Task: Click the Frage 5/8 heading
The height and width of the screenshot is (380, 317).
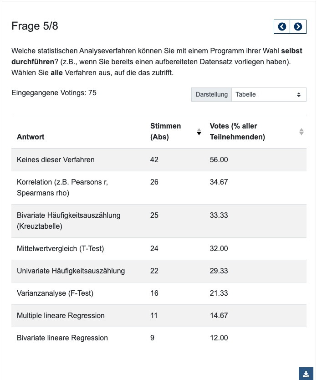Action: point(35,26)
